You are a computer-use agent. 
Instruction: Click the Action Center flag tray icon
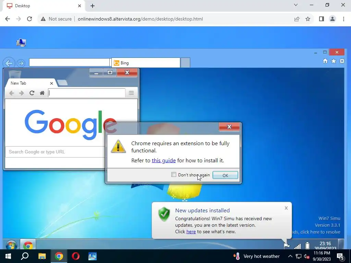coord(287,246)
